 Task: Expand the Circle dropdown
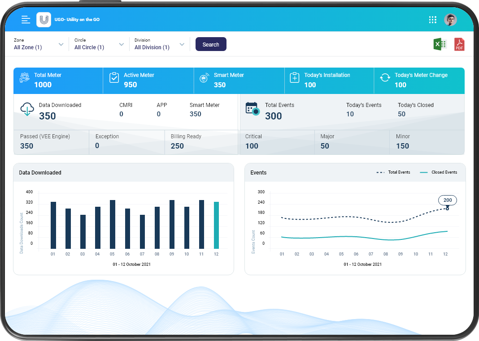(121, 44)
